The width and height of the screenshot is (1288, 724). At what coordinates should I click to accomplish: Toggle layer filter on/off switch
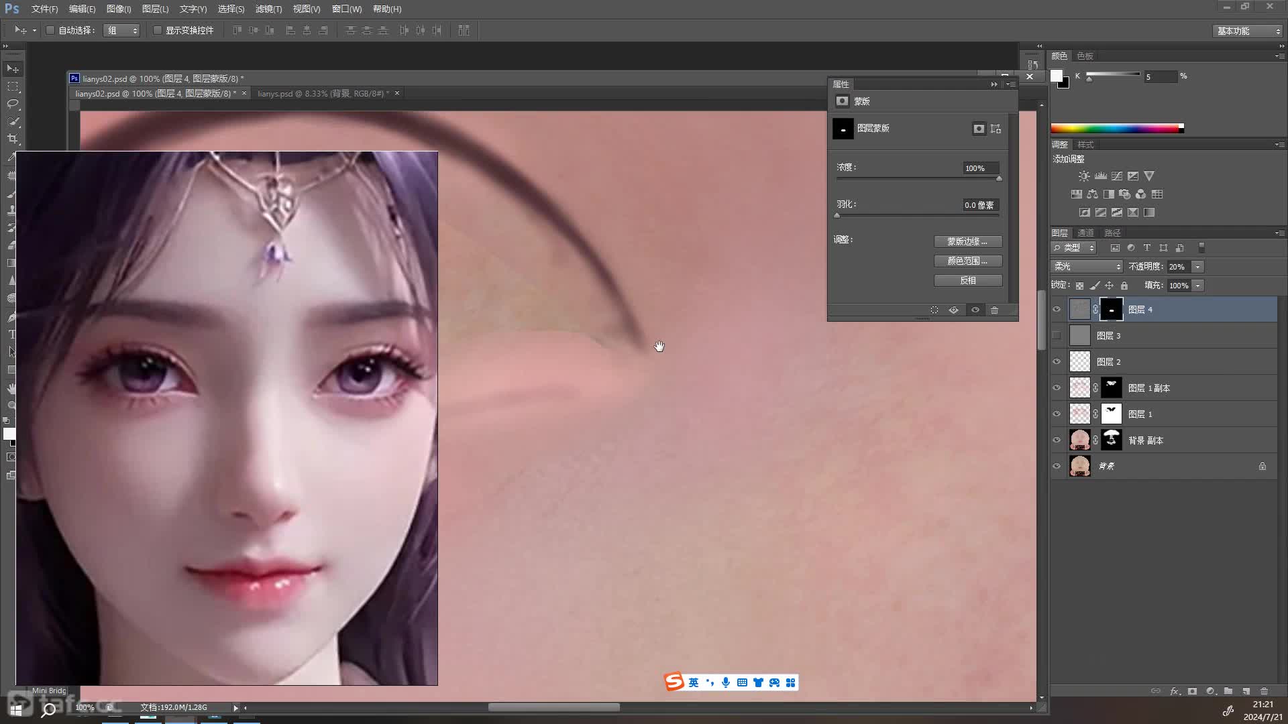pyautogui.click(x=1201, y=248)
